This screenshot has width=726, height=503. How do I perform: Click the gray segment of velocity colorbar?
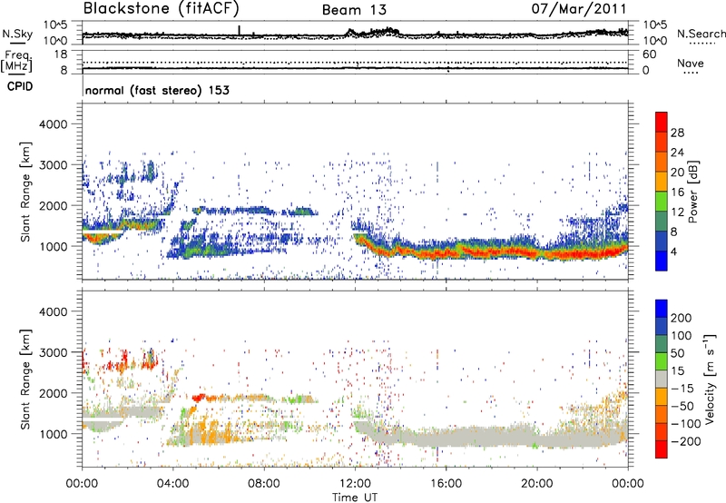[x=662, y=380]
